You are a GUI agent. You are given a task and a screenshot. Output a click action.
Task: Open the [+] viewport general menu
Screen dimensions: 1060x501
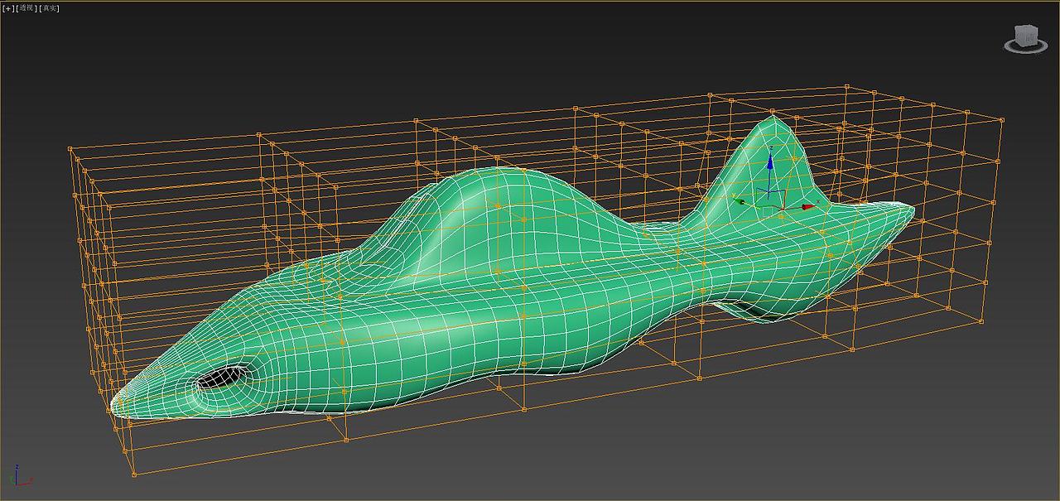click(8, 7)
